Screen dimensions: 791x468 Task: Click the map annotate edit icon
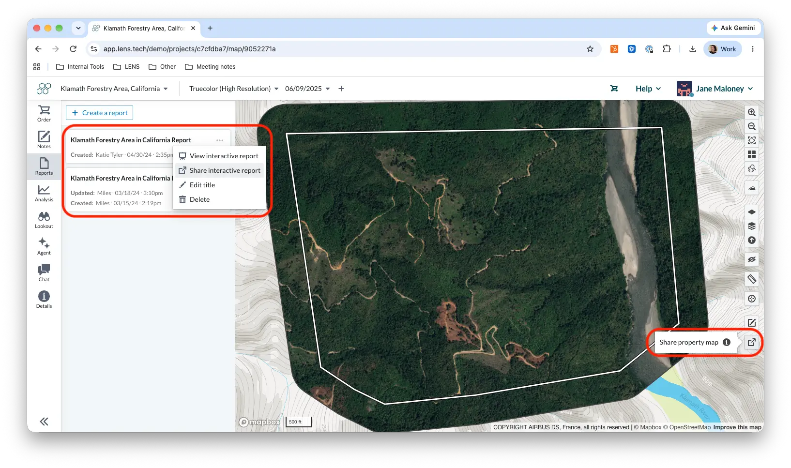click(752, 323)
